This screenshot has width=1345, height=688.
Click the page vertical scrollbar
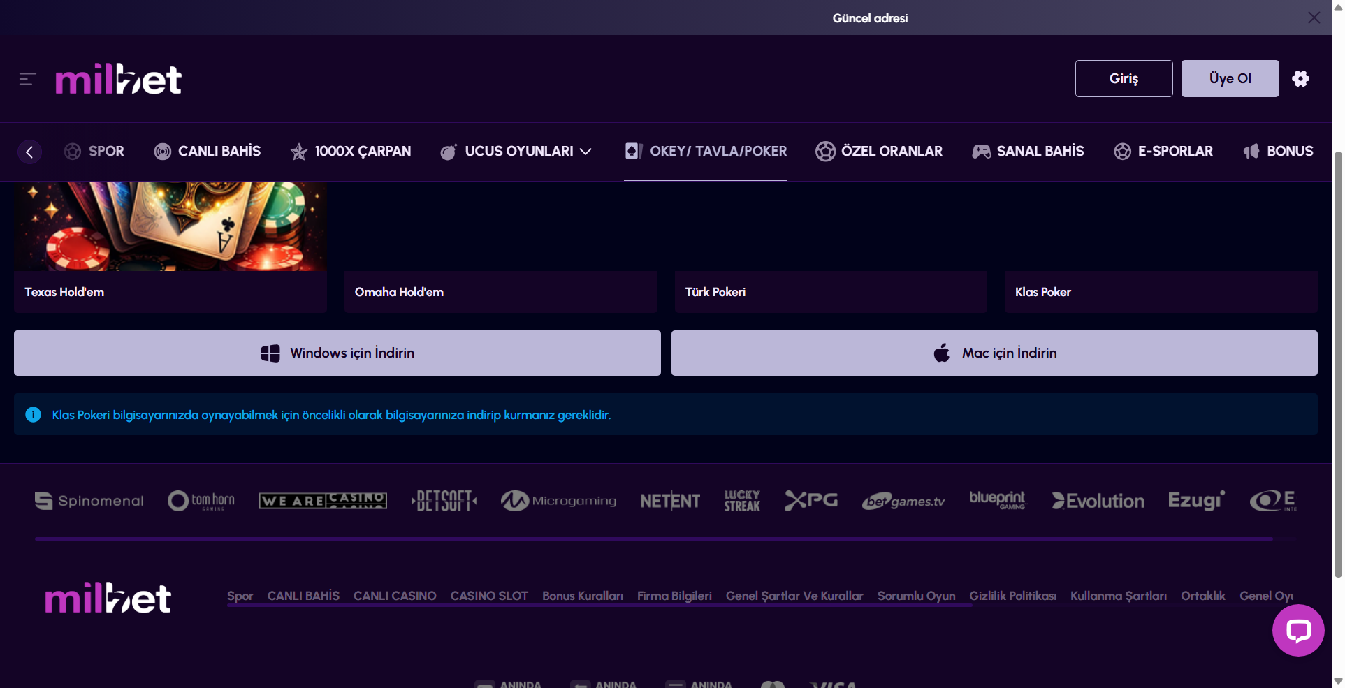pyautogui.click(x=1338, y=363)
